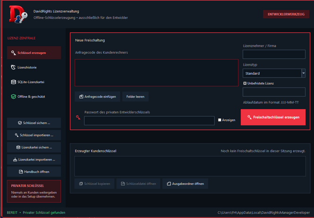Image resolution: width=314 pixels, height=218 pixels.
Task: Select the Schlüssel erzeugen menu item
Action: click(34, 53)
